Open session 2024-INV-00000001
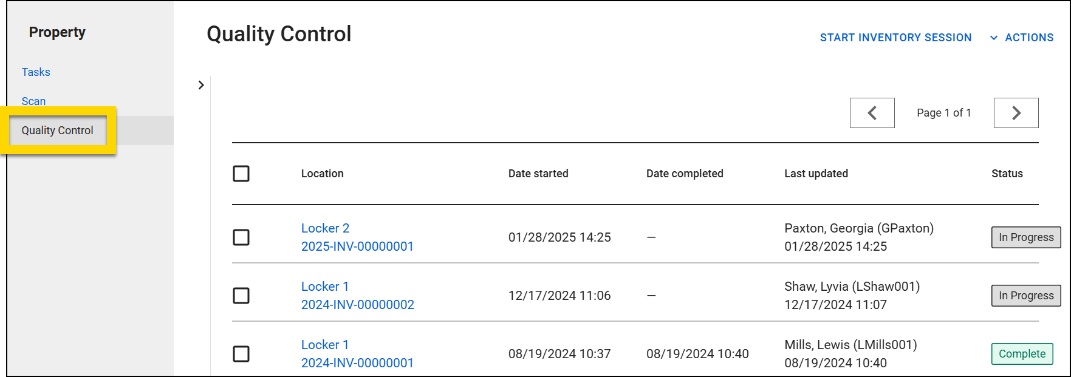 tap(357, 363)
